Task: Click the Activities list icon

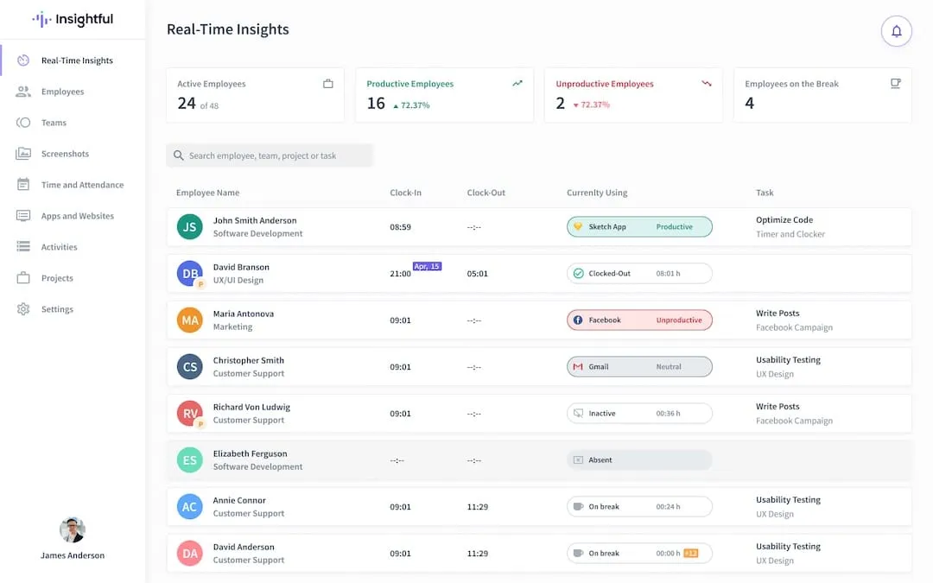Action: tap(23, 246)
